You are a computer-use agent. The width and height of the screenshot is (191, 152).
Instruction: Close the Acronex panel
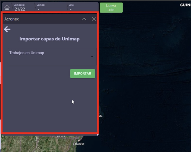[94, 19]
